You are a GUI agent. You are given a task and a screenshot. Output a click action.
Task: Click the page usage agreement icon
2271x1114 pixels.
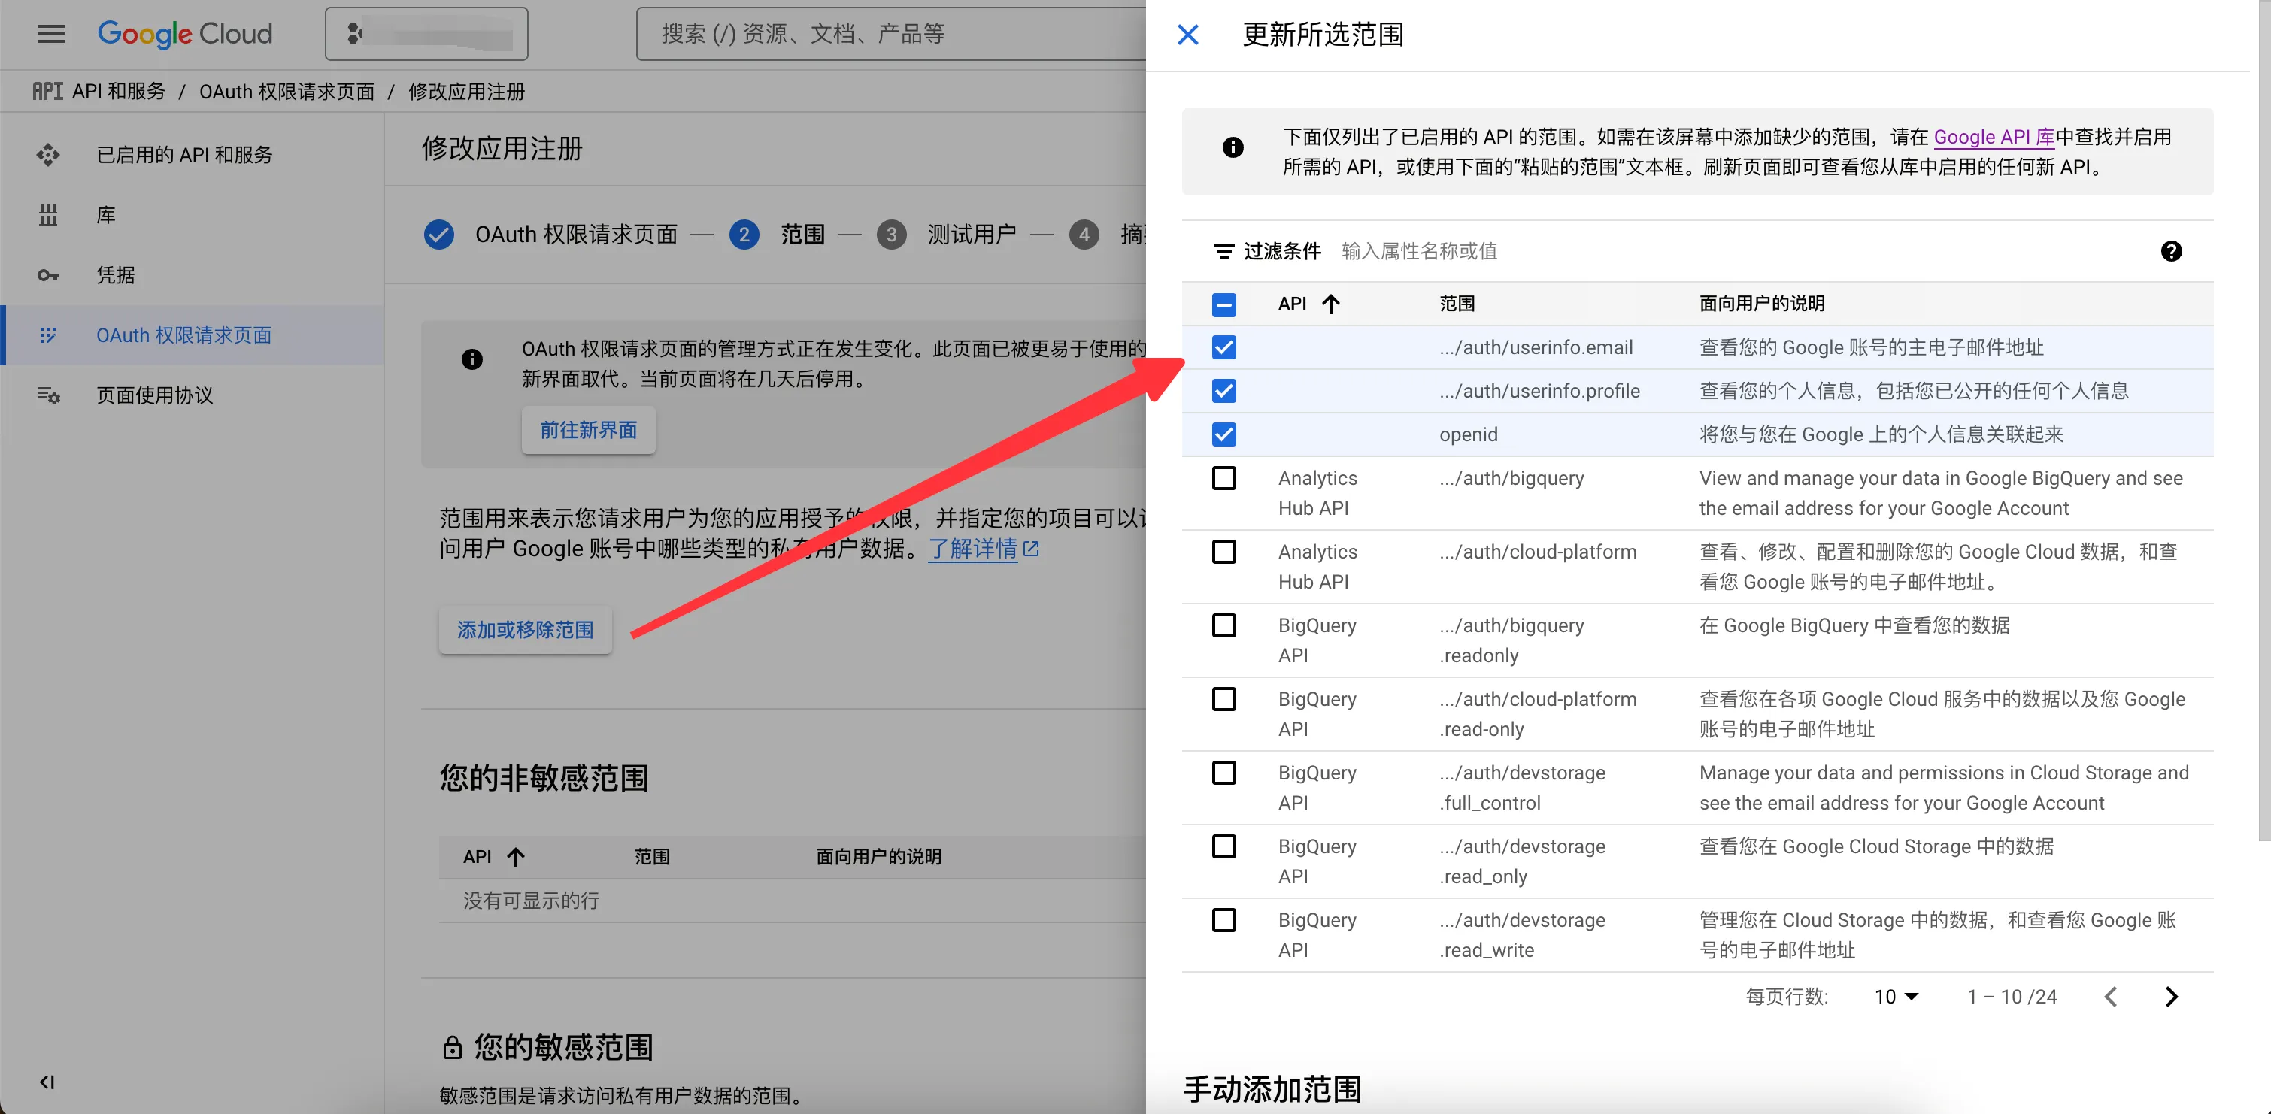[47, 395]
